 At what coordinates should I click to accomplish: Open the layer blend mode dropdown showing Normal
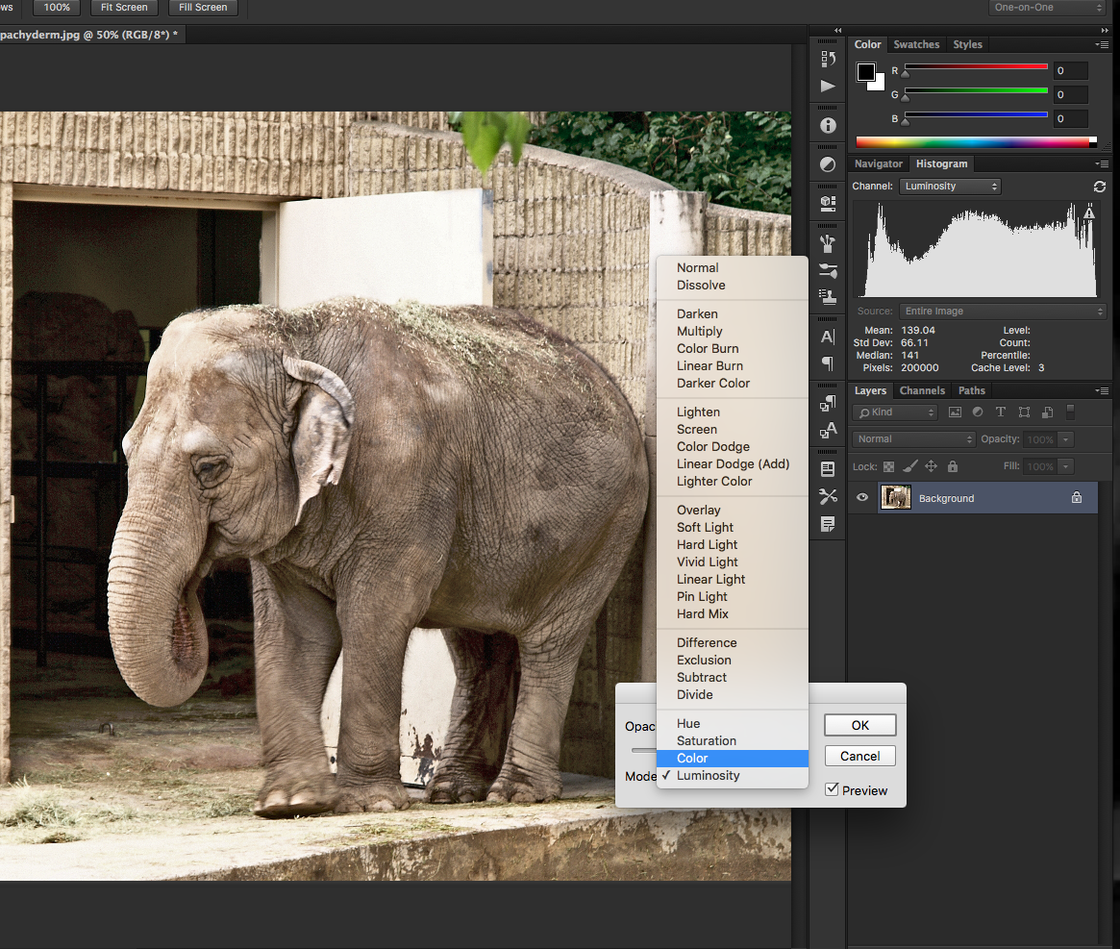(914, 439)
